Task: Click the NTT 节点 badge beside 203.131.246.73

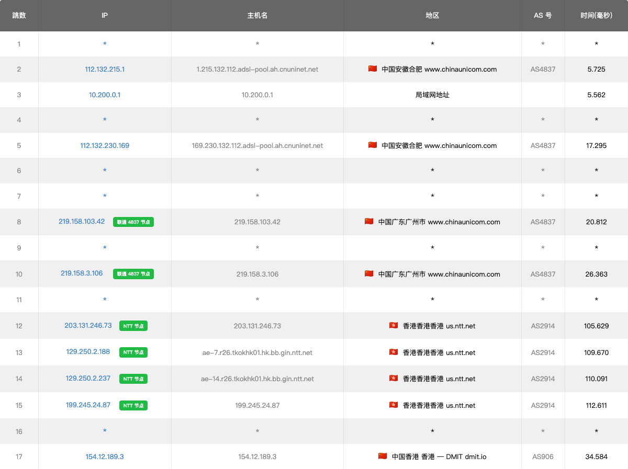Action: pyautogui.click(x=133, y=326)
